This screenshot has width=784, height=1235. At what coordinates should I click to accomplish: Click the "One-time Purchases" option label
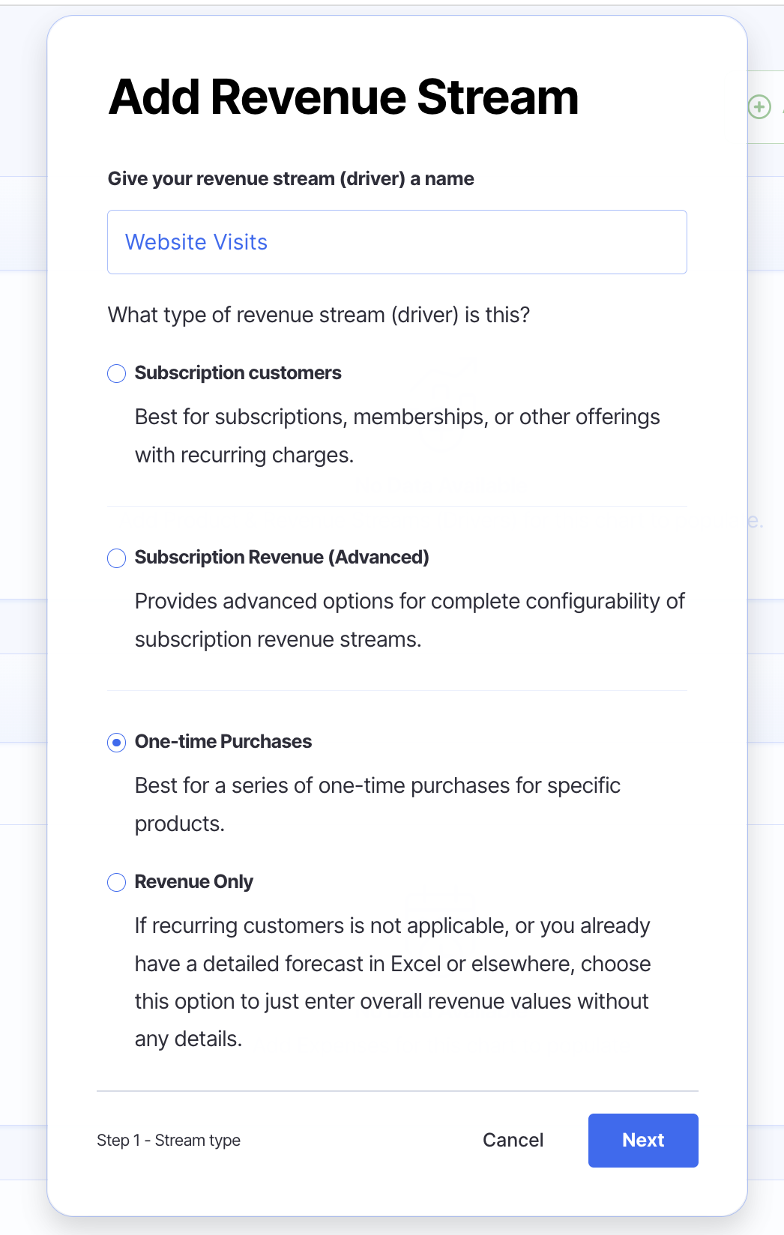click(x=223, y=742)
